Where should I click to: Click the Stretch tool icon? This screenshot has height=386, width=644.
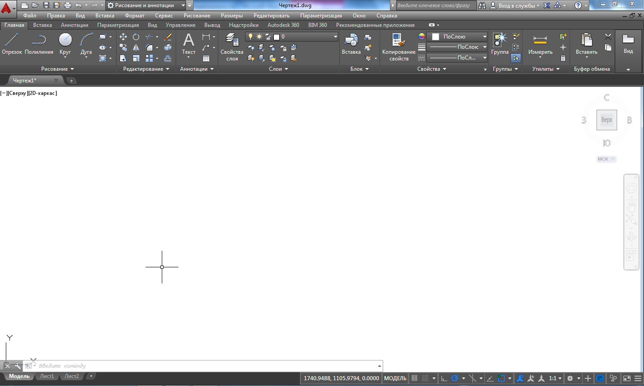[x=123, y=58]
